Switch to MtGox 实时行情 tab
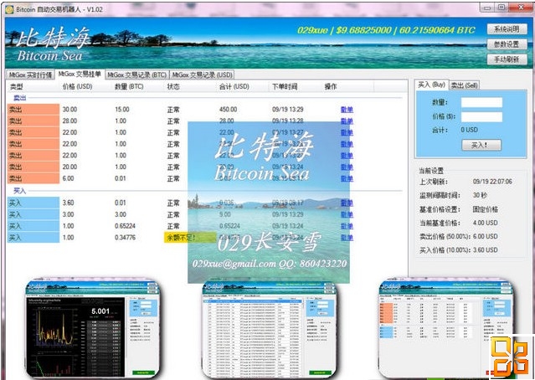Screen dimensions: 535x380 point(30,74)
